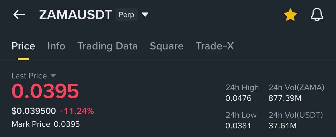
Task: Open the Trade-X tab
Action: tap(215, 46)
